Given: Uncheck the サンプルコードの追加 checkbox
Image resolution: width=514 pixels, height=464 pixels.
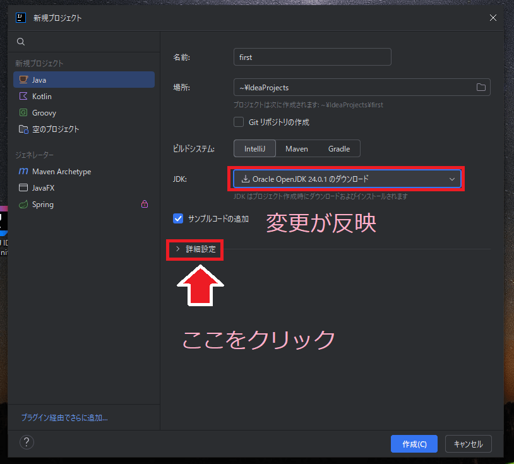Looking at the screenshot, I should point(178,218).
